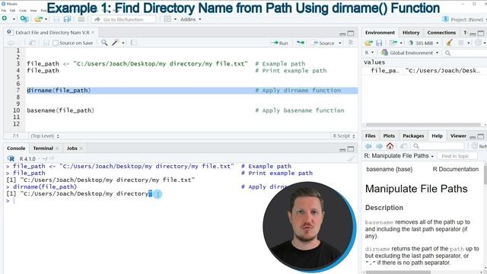Select the Console tab
Screen dimensions: 487x274
point(16,148)
